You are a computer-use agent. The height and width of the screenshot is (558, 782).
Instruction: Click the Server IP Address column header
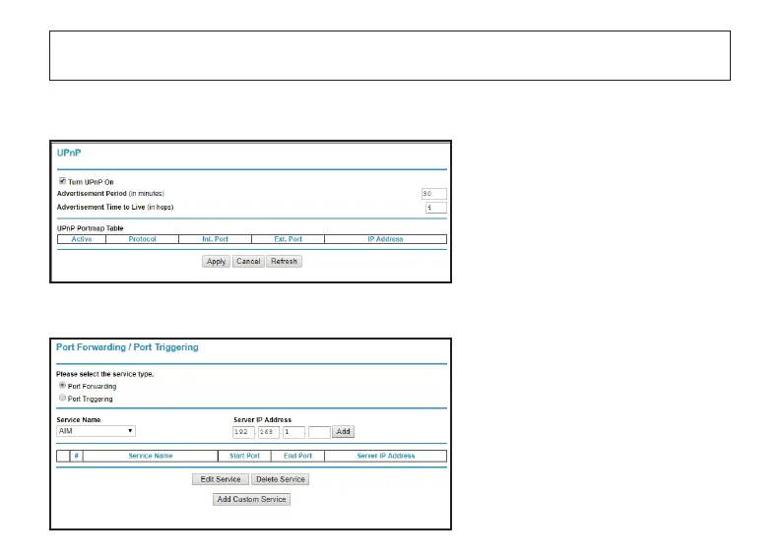385,456
